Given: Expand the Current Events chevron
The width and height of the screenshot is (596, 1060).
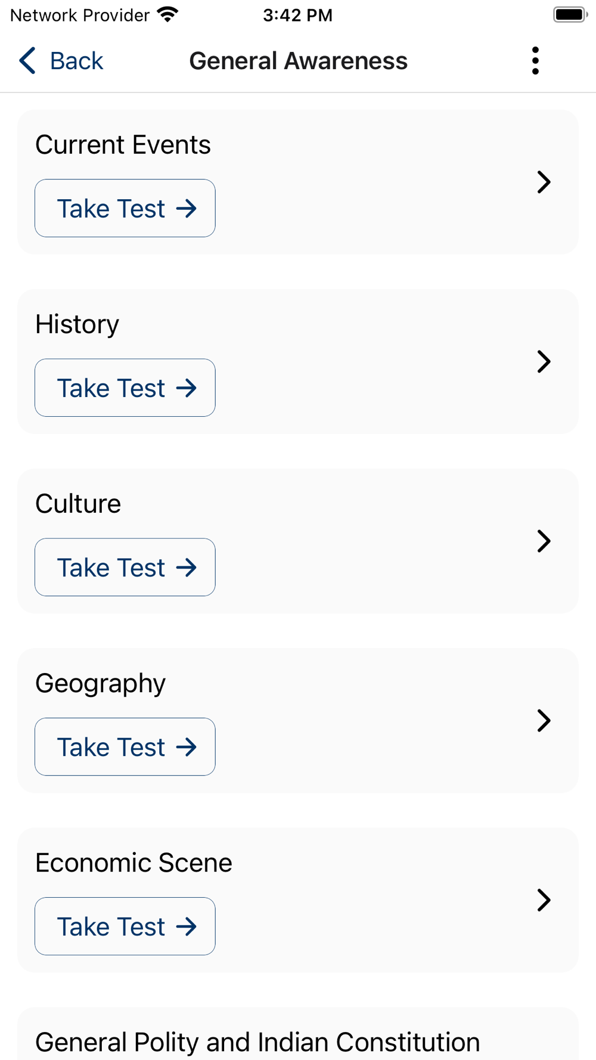Looking at the screenshot, I should point(544,182).
